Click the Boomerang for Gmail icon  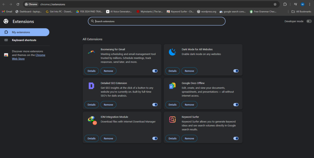coord(91,52)
